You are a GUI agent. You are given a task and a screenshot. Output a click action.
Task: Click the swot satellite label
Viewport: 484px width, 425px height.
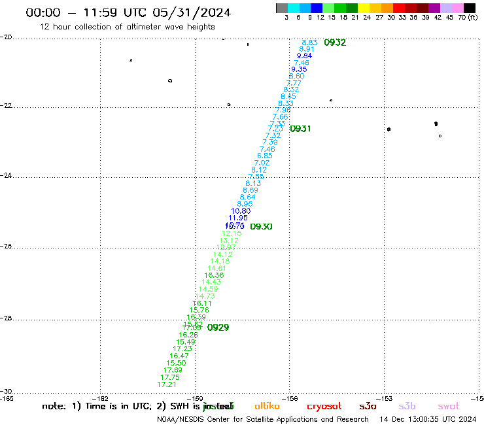449,407
